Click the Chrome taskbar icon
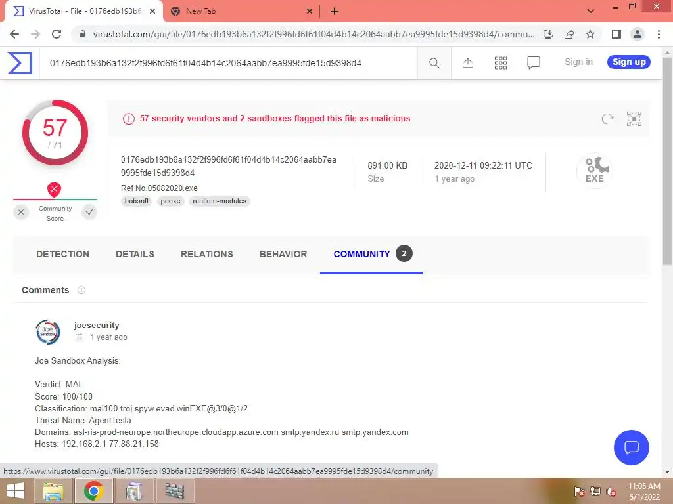 click(93, 491)
